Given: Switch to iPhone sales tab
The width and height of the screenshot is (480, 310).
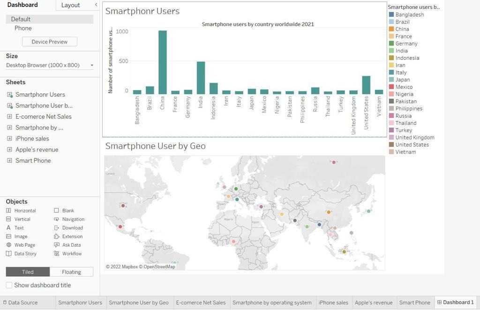Looking at the screenshot, I should [333, 303].
